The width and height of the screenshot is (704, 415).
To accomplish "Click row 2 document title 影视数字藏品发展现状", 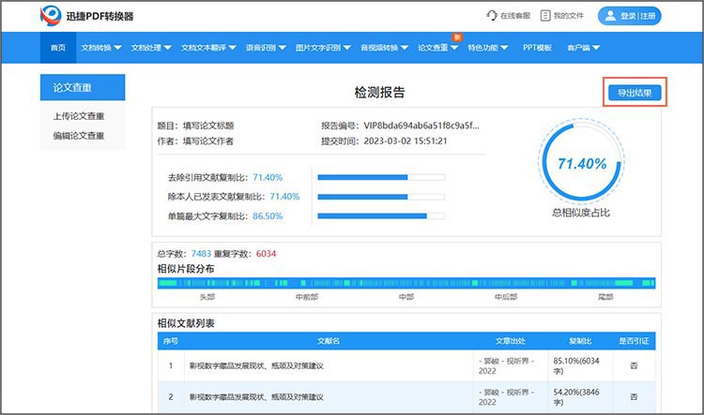I will [x=256, y=397].
